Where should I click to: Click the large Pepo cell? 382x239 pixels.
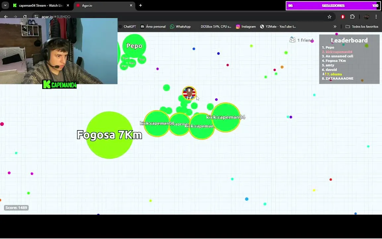pos(134,46)
